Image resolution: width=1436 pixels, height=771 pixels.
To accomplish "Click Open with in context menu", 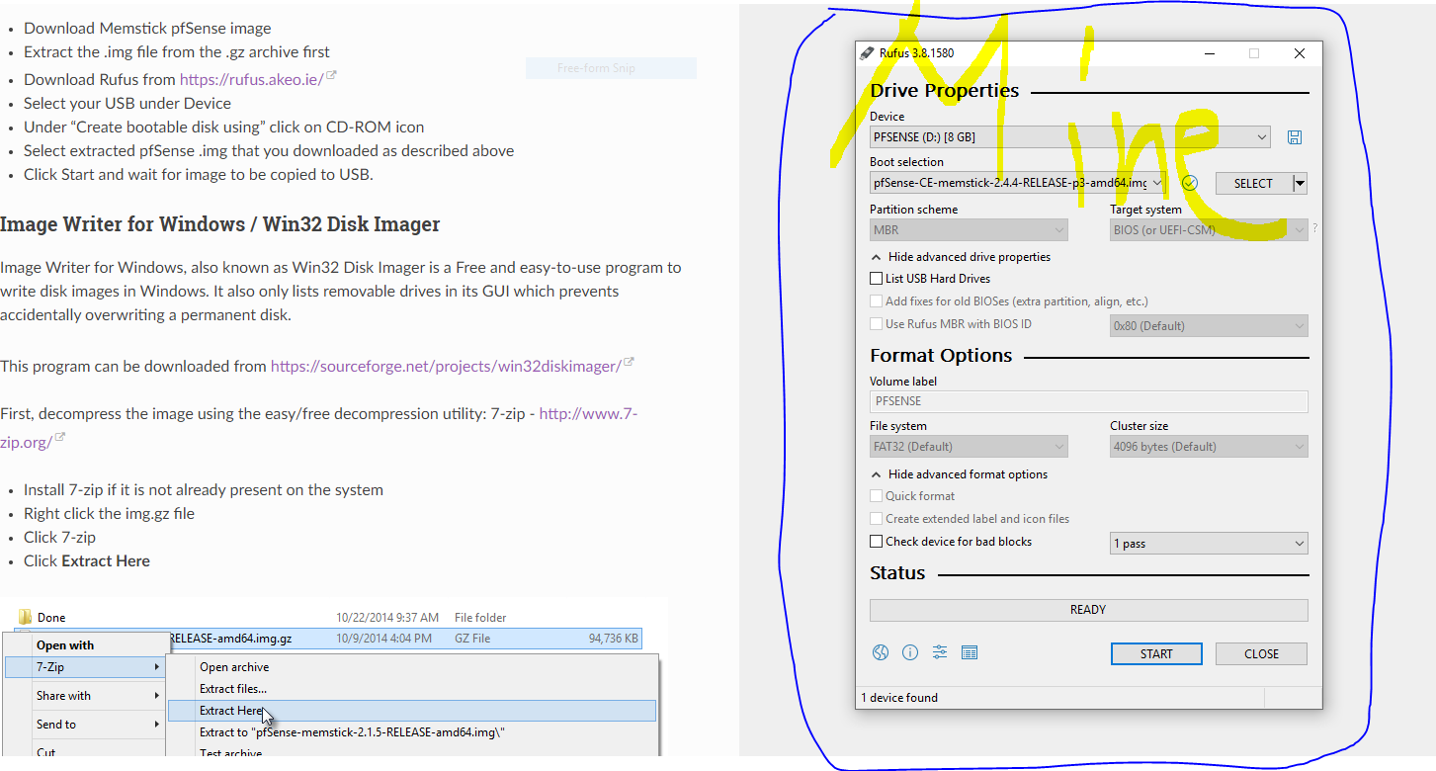I will pyautogui.click(x=65, y=645).
